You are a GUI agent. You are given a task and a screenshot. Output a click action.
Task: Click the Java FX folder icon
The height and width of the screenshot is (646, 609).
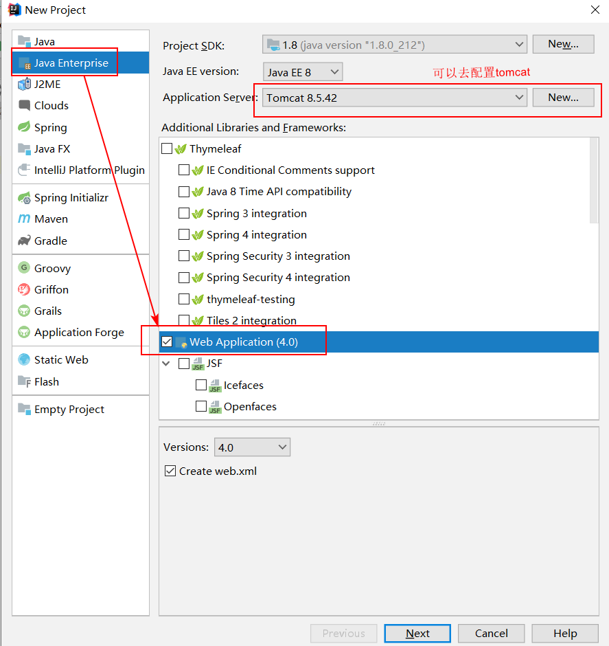coord(24,148)
